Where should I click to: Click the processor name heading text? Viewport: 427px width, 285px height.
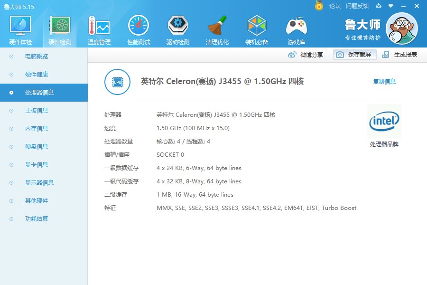[x=222, y=81]
